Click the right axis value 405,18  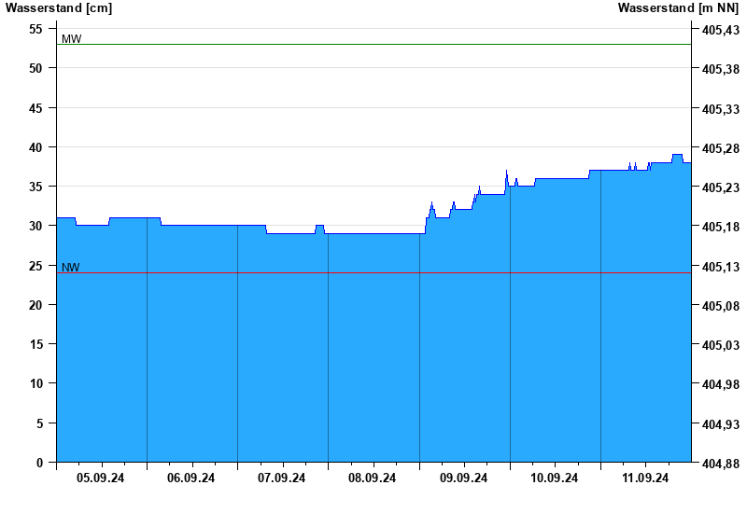coord(721,228)
